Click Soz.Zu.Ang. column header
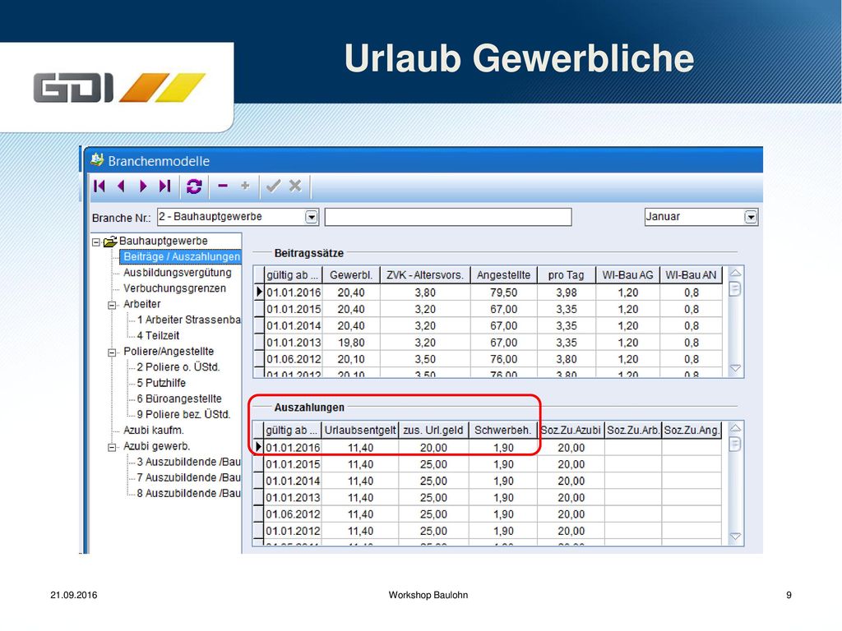 (692, 431)
